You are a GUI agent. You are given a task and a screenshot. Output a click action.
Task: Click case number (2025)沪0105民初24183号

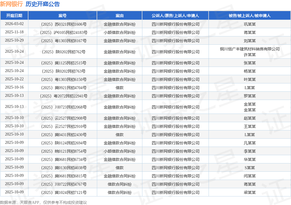coord(64,32)
